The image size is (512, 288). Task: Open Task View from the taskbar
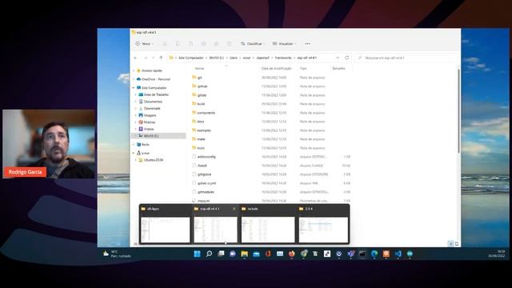point(221,254)
